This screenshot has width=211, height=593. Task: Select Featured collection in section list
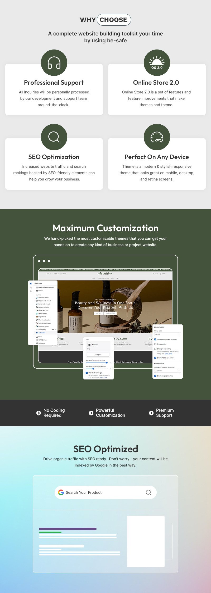(44, 307)
